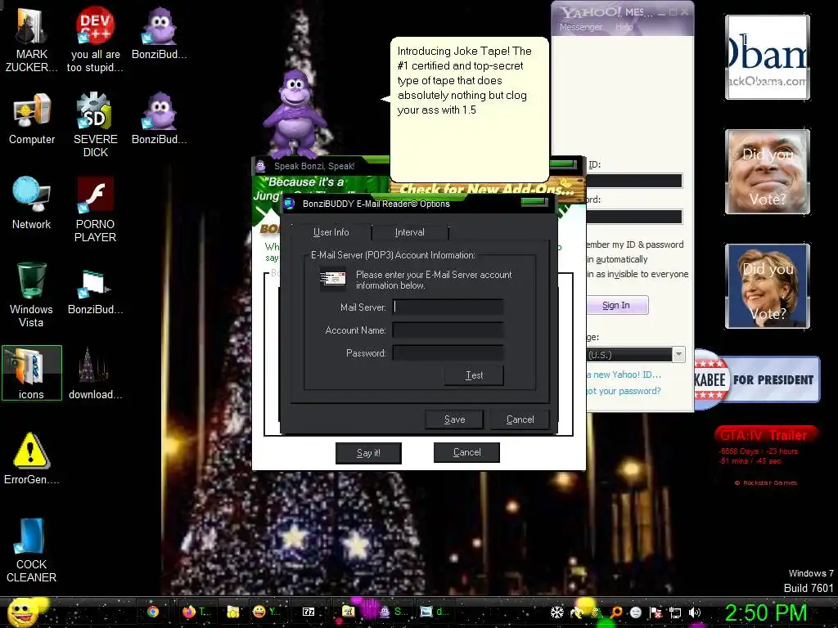Focus the Password field in E-Mail options

[x=448, y=353]
